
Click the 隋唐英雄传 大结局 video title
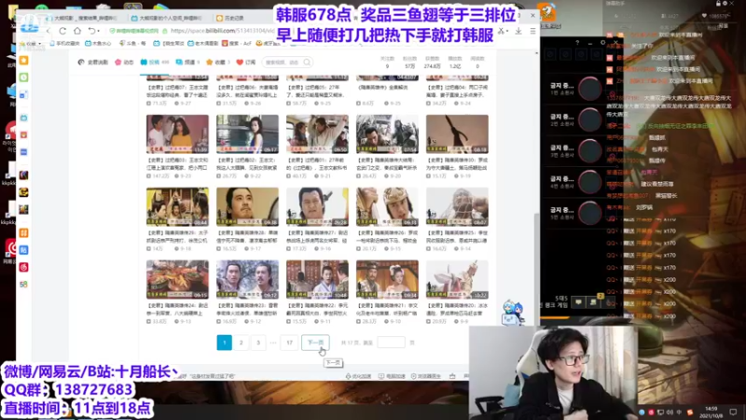[x=387, y=164]
